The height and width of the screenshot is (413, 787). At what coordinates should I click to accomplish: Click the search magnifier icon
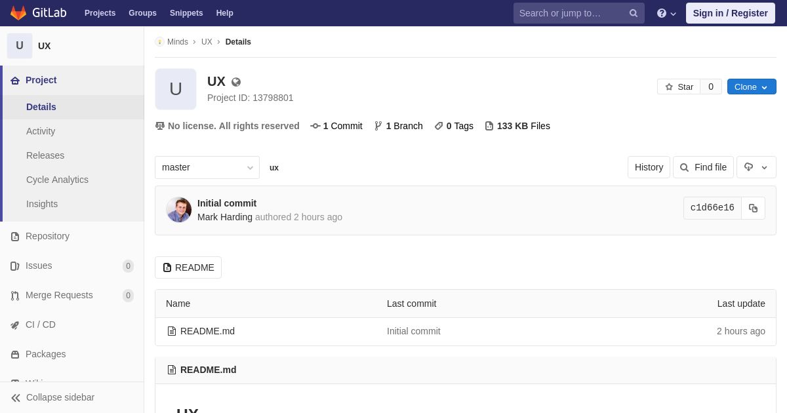click(634, 13)
